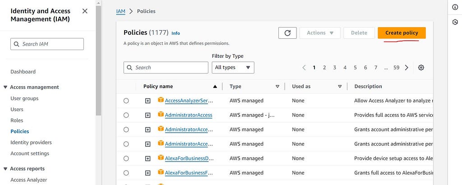Click the IAM breadcrumb link
This screenshot has height=185, width=462.
[121, 11]
